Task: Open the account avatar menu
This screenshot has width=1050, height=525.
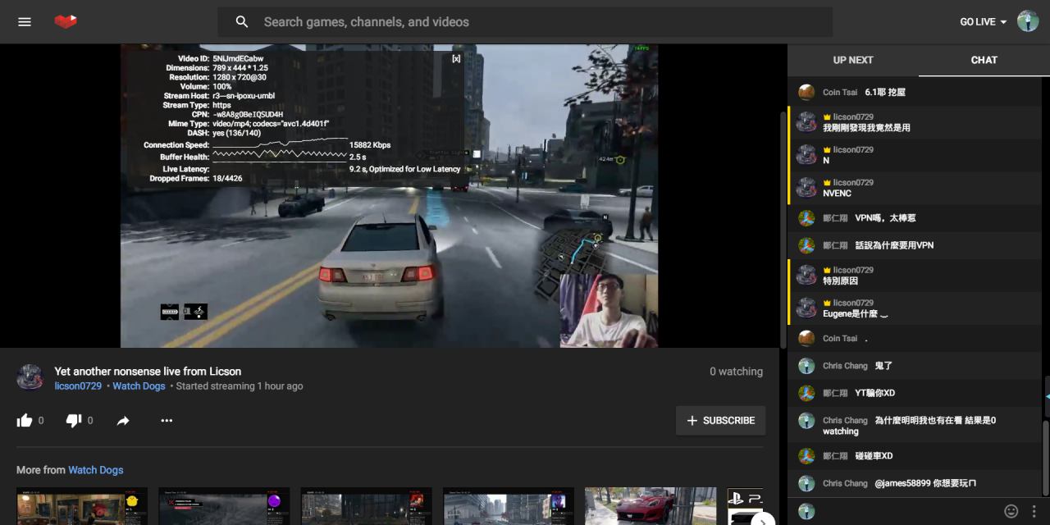Action: pyautogui.click(x=1028, y=21)
